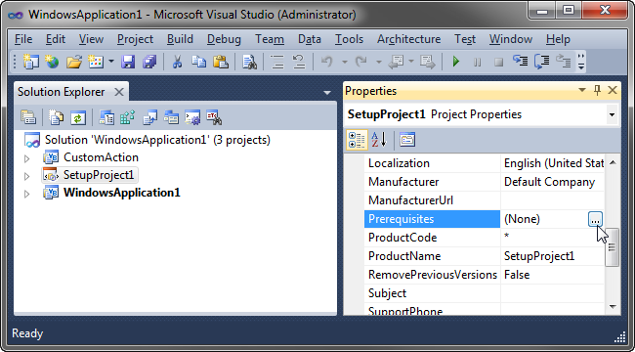Click the Properties icon in Solution Explorer toolbar
Image resolution: width=635 pixels, height=352 pixels.
coord(28,117)
